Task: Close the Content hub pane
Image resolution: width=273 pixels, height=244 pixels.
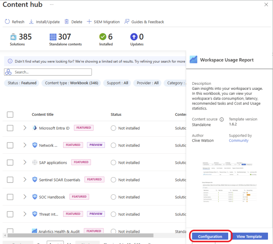Action: [266, 5]
